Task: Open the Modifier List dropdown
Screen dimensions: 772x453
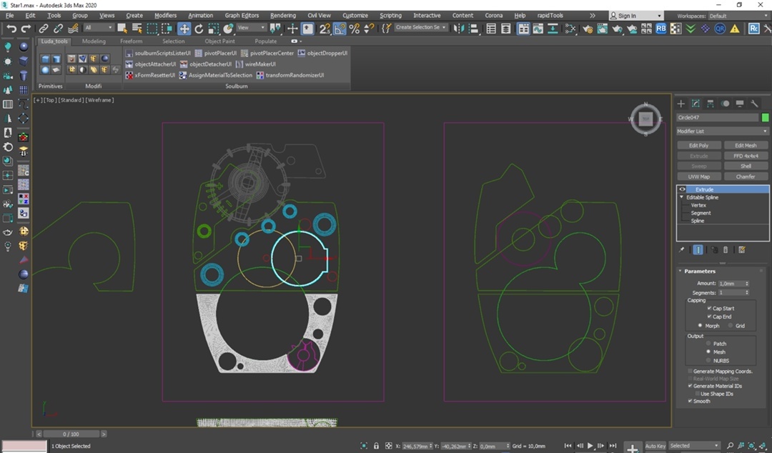Action: tap(722, 131)
